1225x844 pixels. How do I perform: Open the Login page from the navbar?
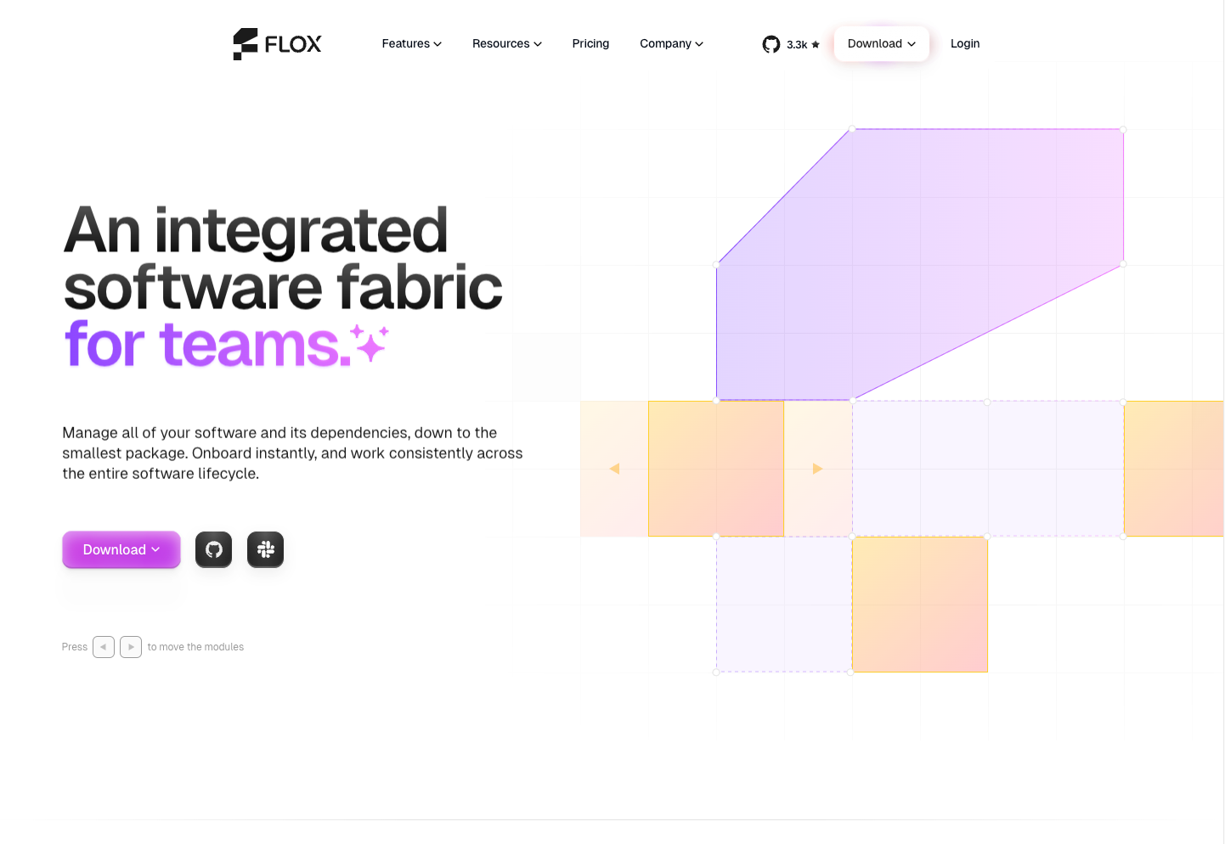pyautogui.click(x=964, y=43)
